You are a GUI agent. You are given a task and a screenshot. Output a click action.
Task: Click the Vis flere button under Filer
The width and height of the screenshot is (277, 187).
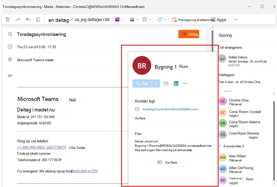(170, 162)
